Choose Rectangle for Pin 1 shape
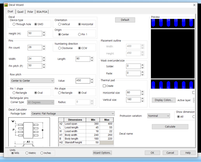The height and width of the screenshot is (162, 201). (x=20, y=93)
